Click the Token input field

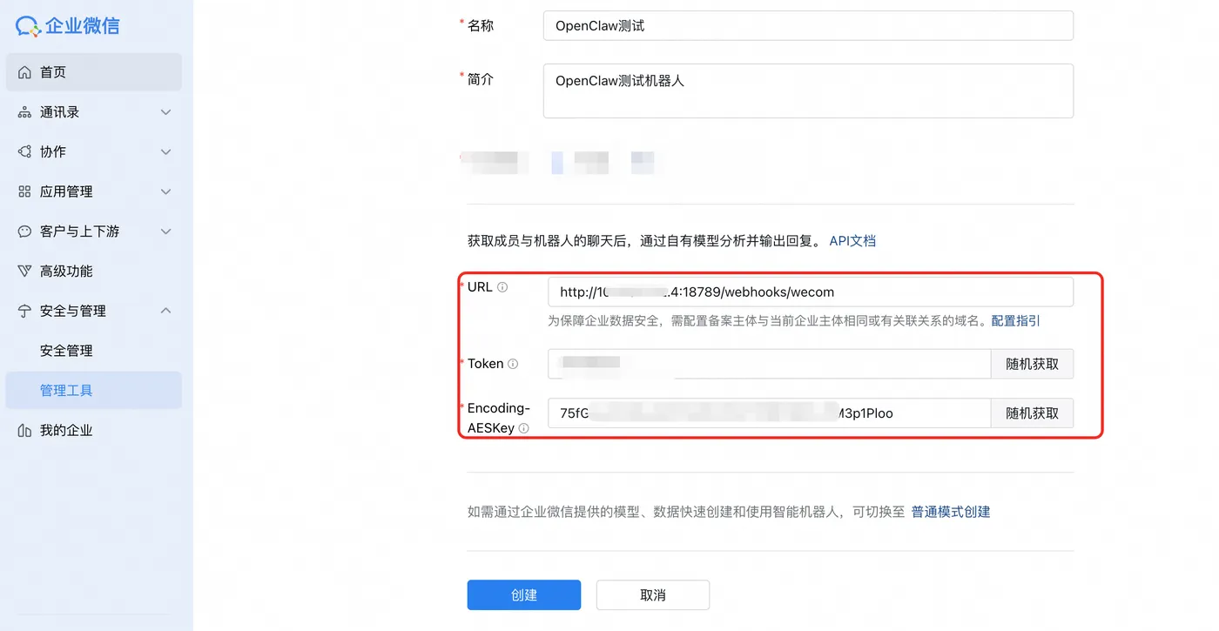coord(769,364)
